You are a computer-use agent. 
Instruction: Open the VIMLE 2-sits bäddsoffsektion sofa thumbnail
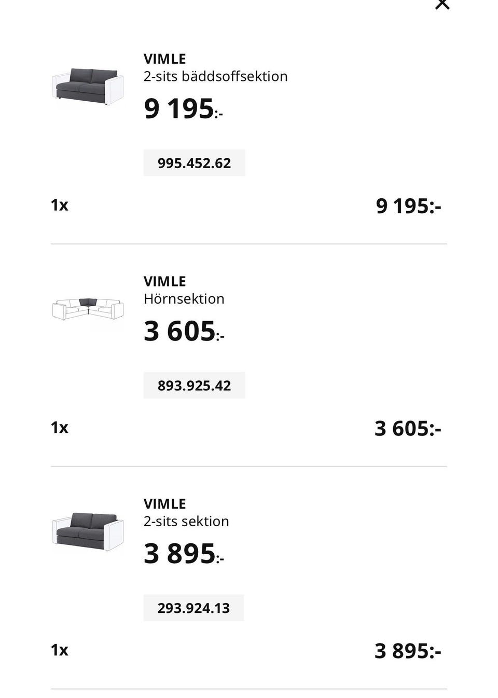[88, 86]
